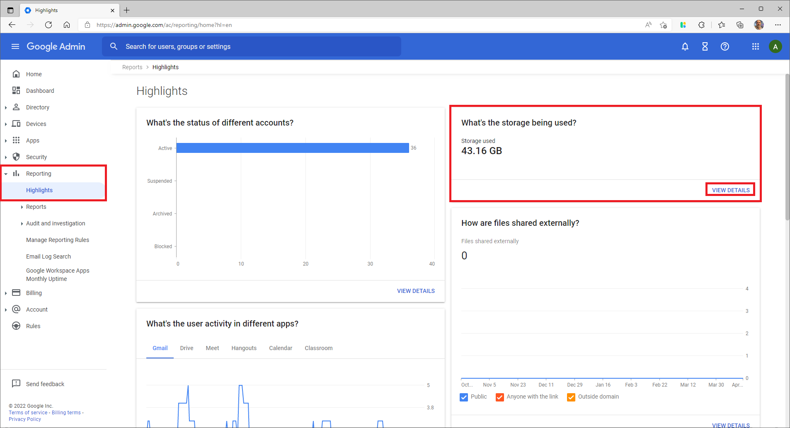Switch to the Classroom activity tab
The width and height of the screenshot is (790, 428).
click(x=318, y=348)
